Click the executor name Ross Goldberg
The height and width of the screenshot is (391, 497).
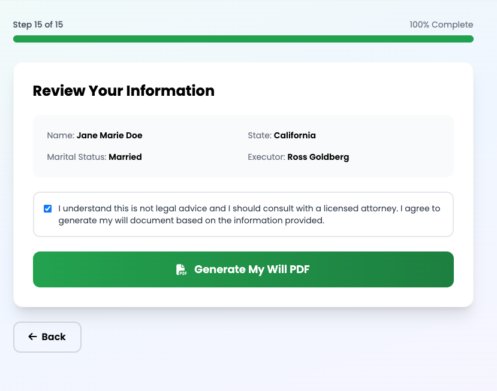point(318,157)
